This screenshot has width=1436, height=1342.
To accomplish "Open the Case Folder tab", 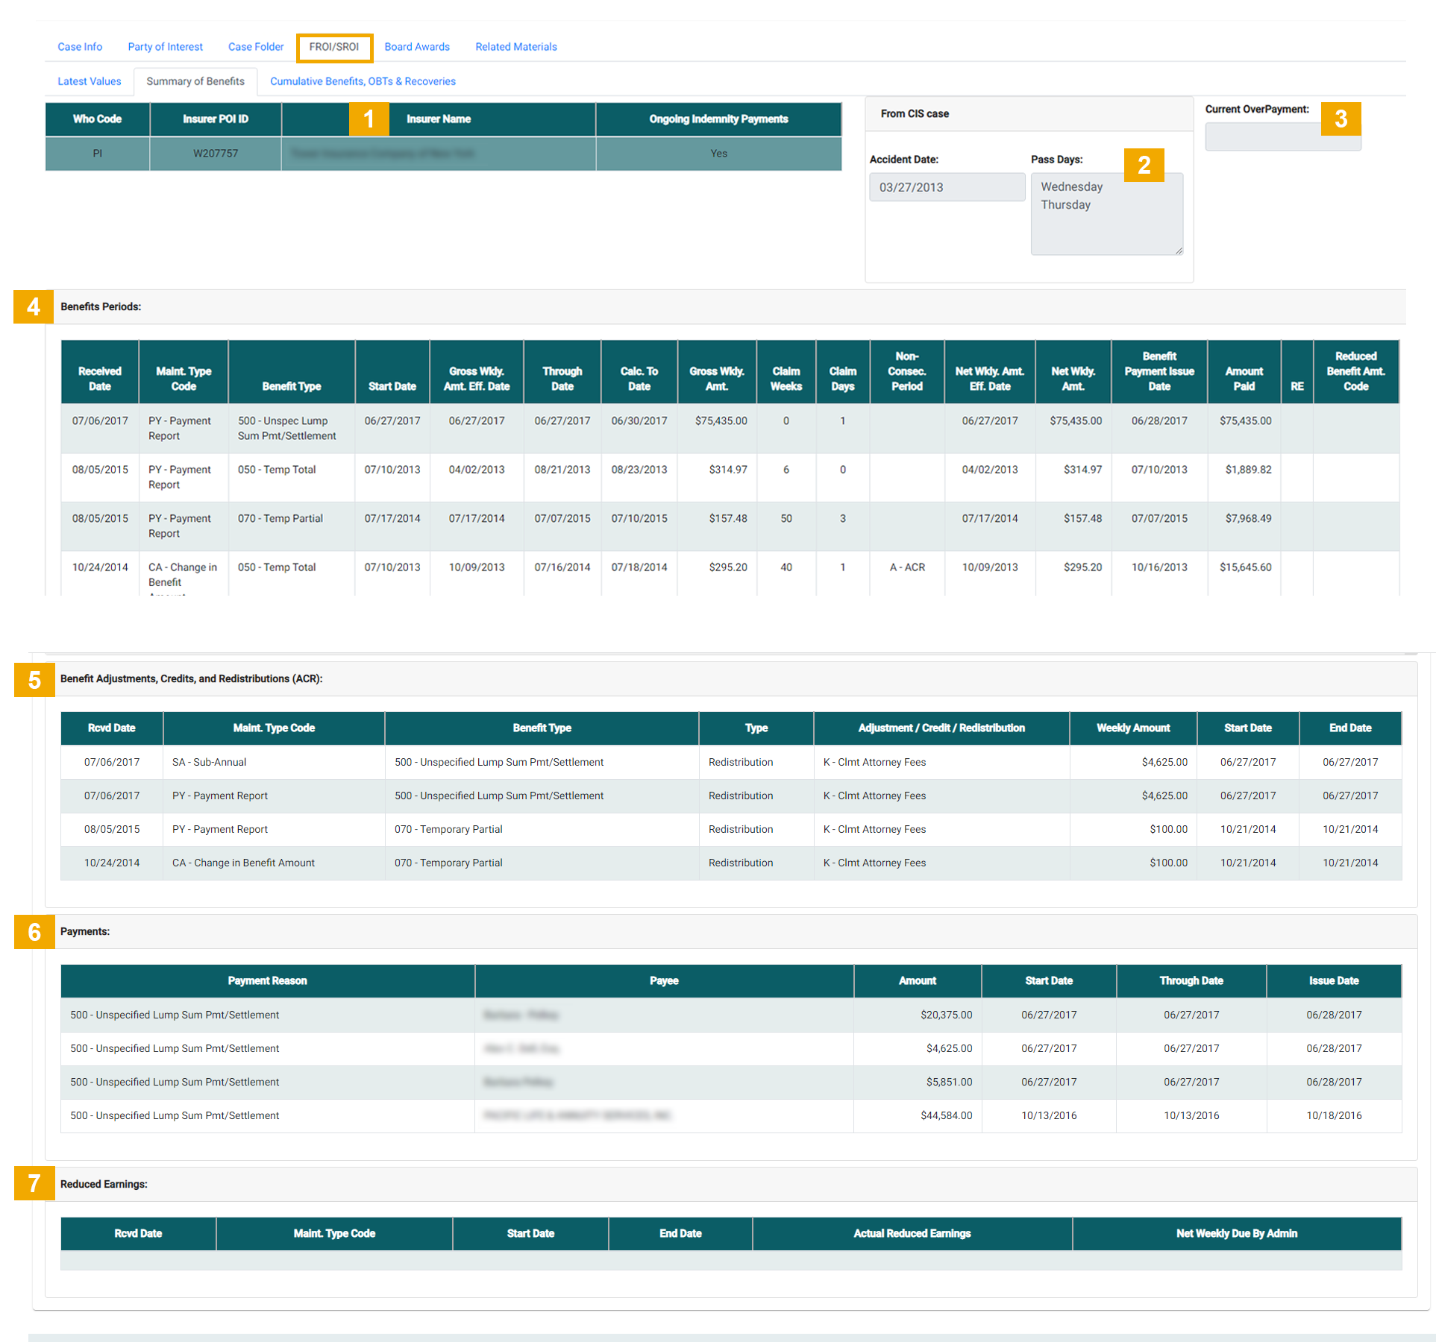I will (x=256, y=47).
